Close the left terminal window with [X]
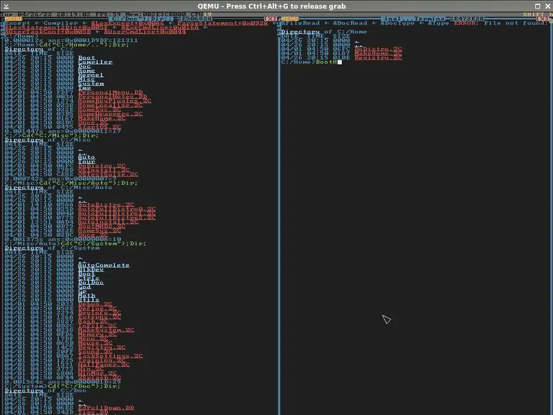The width and height of the screenshot is (553, 415). 271,19
